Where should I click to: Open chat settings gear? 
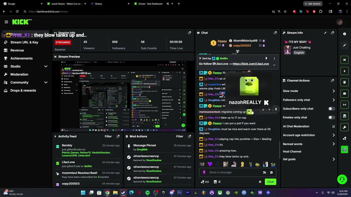(260, 182)
